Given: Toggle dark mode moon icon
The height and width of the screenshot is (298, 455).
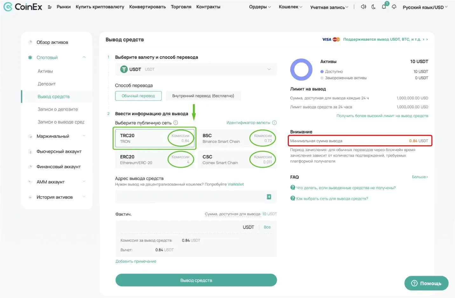Looking at the screenshot, I should pyautogui.click(x=374, y=7).
